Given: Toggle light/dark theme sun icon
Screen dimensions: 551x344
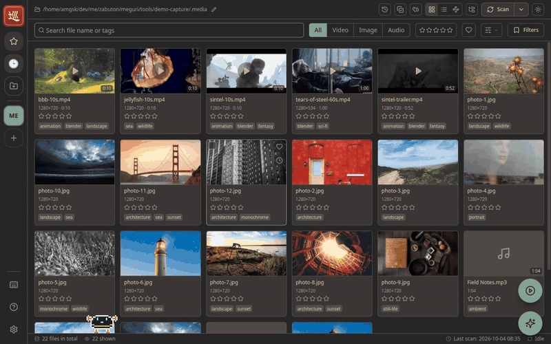Looking at the screenshot, I should [538, 10].
